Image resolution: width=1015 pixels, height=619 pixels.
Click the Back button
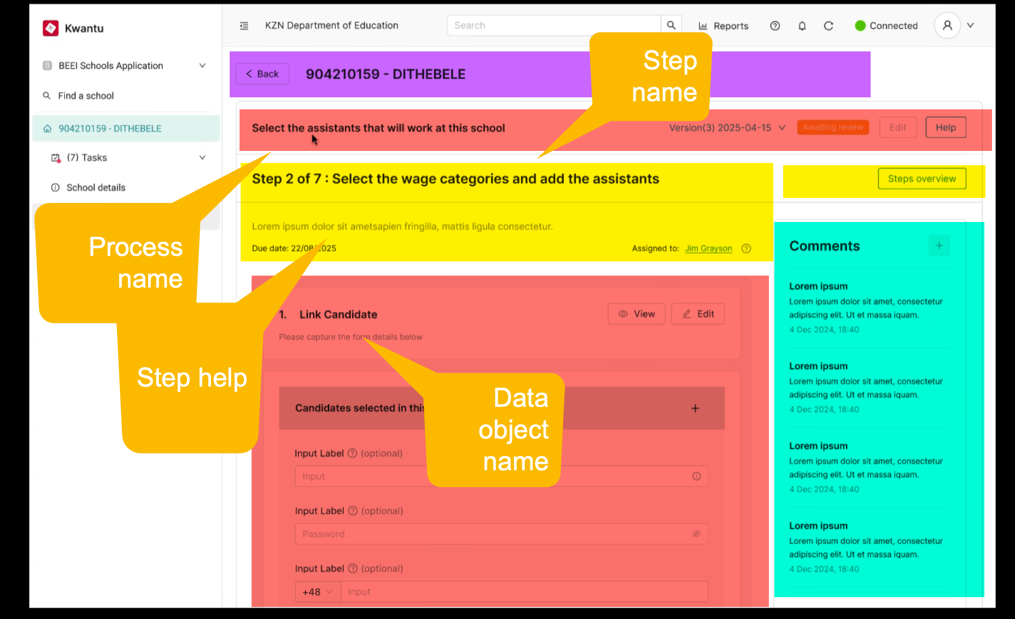[x=262, y=74]
